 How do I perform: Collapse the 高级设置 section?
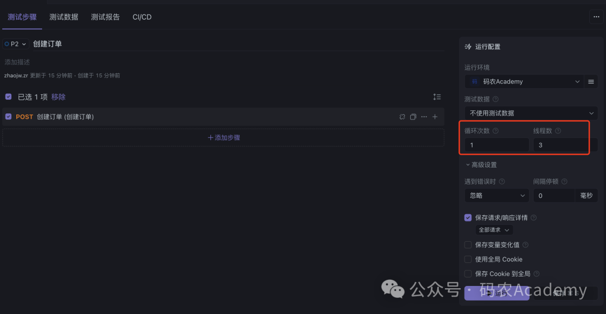coord(481,165)
